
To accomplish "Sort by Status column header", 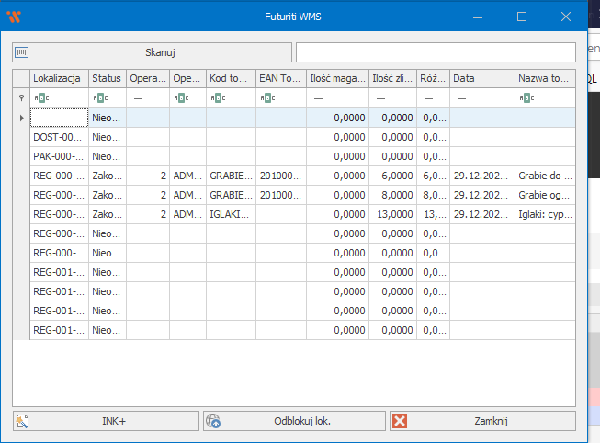I will (108, 78).
